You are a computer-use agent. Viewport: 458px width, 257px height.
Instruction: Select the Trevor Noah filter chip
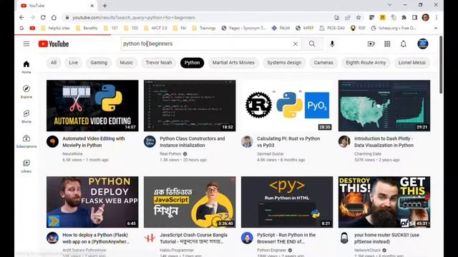point(159,63)
